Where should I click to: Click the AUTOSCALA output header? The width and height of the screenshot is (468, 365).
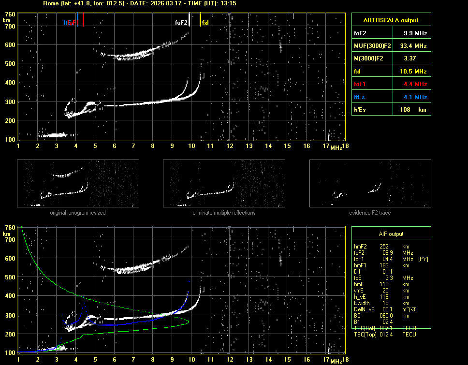point(391,20)
